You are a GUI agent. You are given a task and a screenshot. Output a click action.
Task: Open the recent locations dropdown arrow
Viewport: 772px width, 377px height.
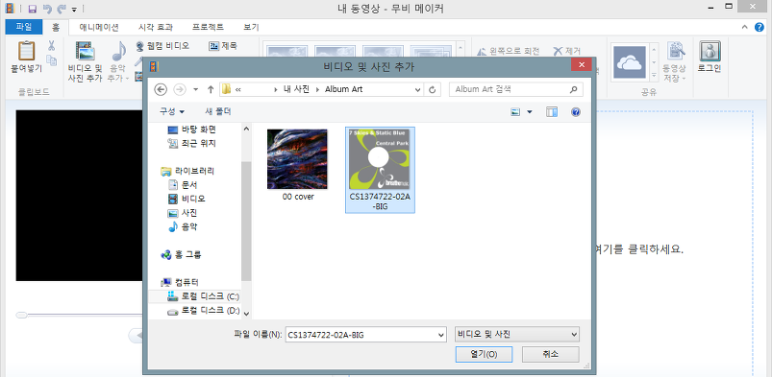pyautogui.click(x=195, y=89)
